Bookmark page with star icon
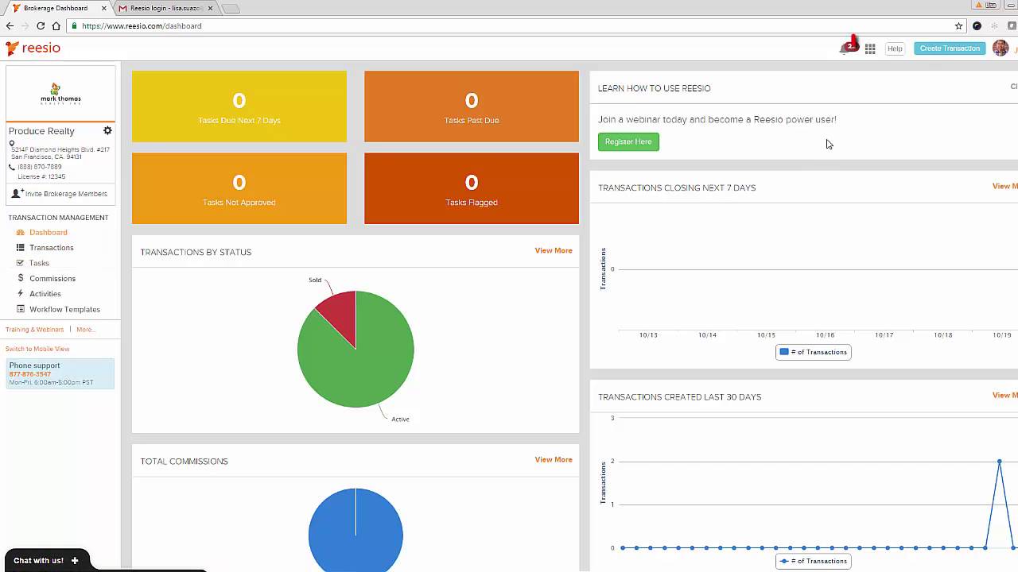1018x572 pixels. point(958,25)
